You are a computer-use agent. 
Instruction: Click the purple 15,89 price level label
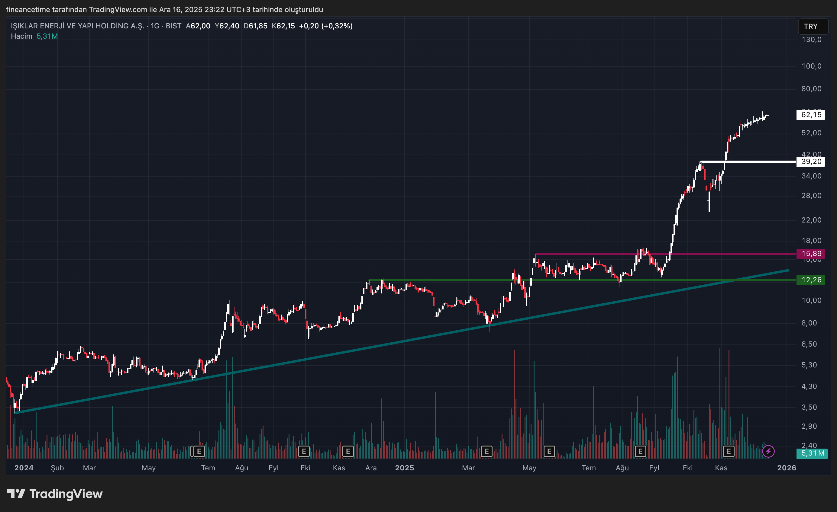(x=810, y=254)
